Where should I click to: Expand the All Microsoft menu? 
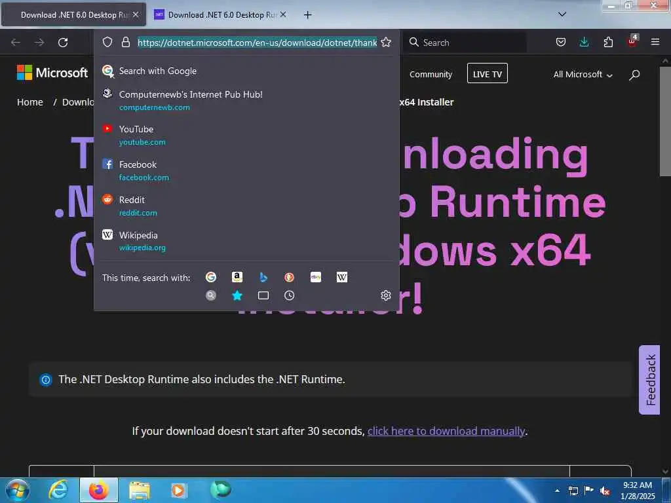point(583,75)
